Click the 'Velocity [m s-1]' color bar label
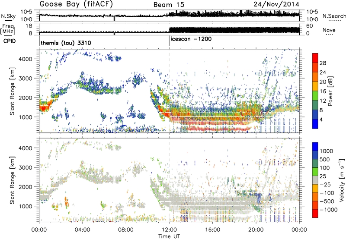 (342, 180)
